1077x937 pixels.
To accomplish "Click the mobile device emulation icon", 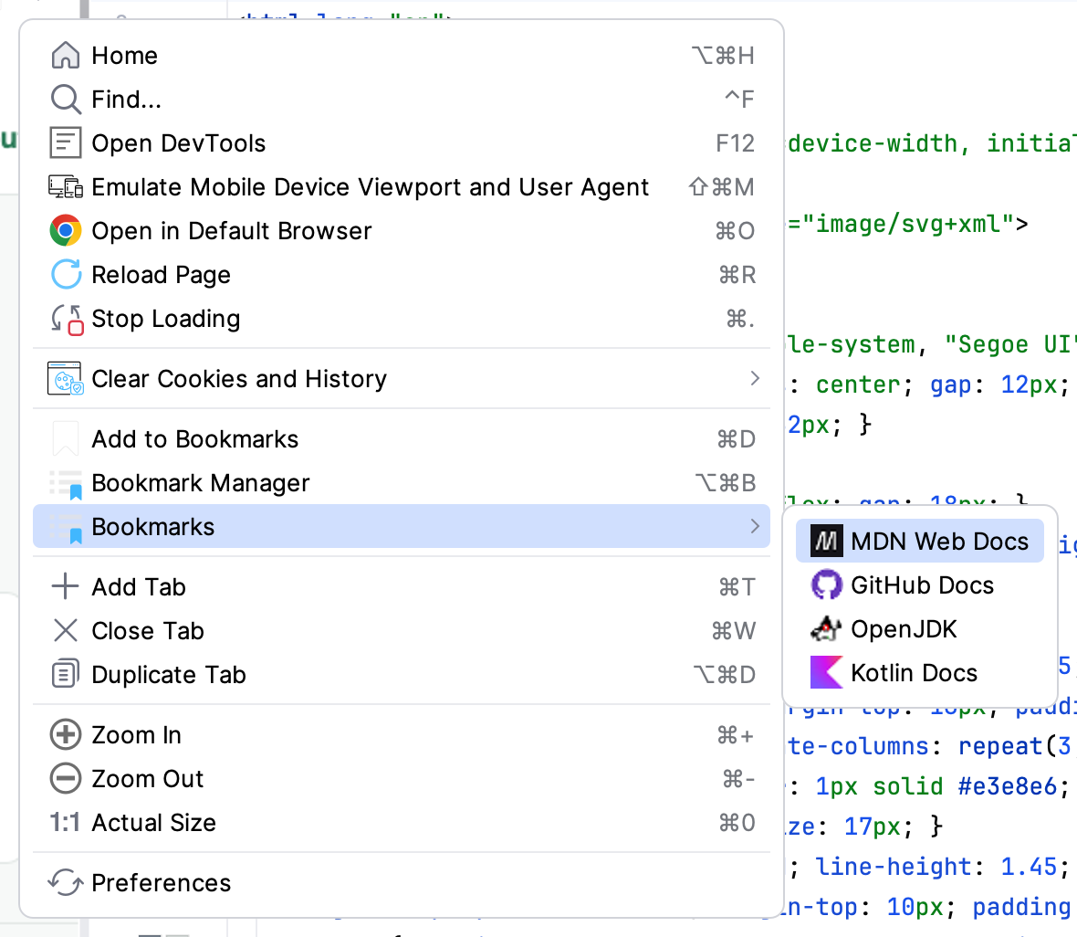I will coord(65,187).
